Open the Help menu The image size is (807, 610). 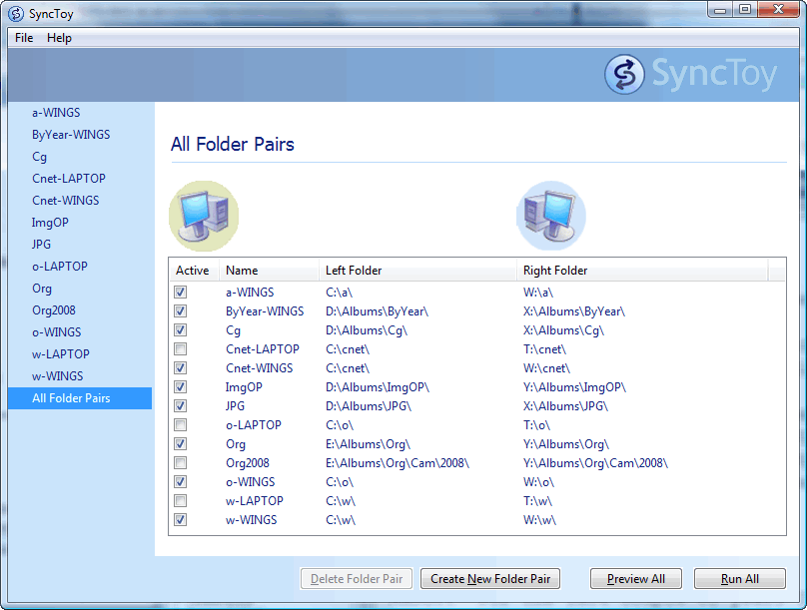click(x=59, y=38)
